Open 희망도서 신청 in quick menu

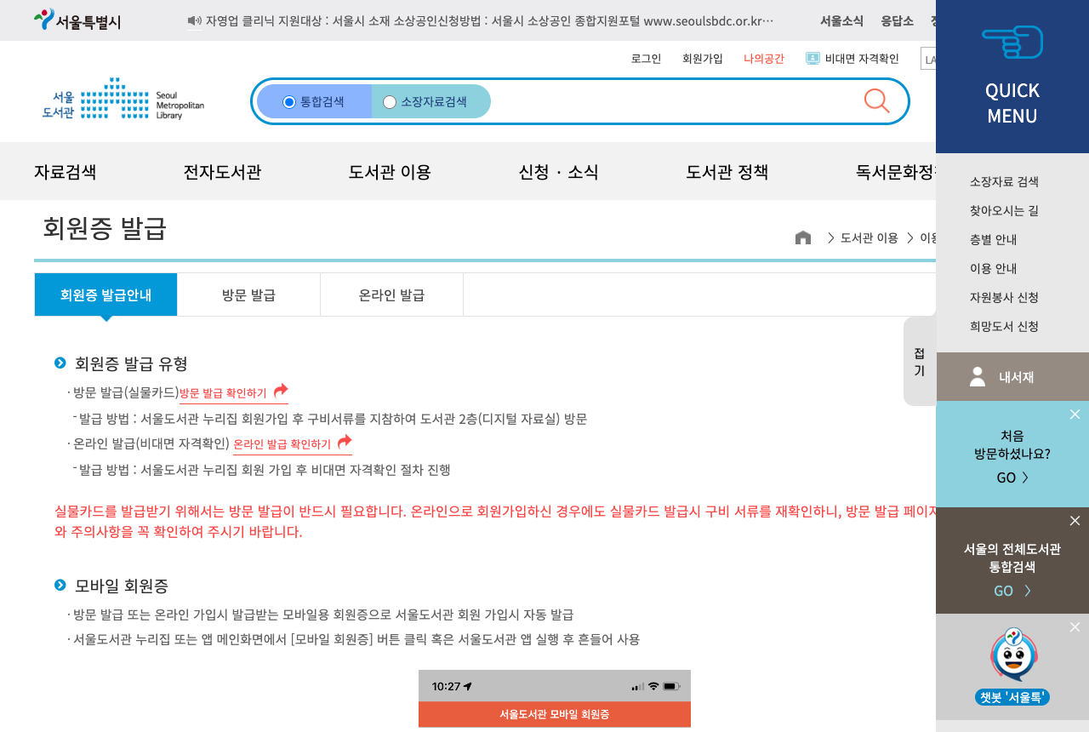[x=1004, y=326]
